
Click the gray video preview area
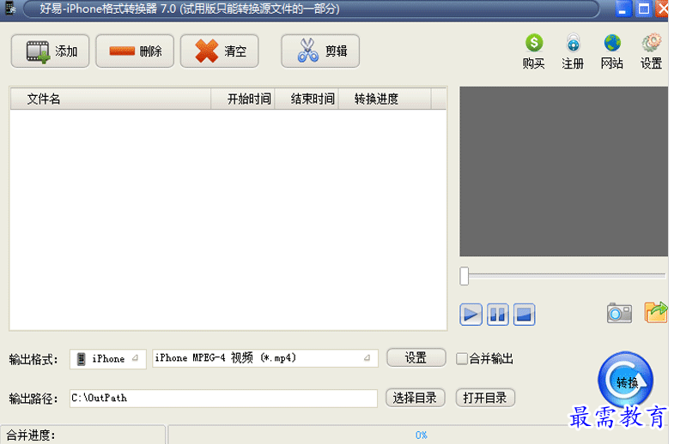(563, 171)
